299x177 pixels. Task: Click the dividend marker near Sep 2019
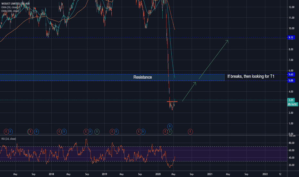point(143,131)
